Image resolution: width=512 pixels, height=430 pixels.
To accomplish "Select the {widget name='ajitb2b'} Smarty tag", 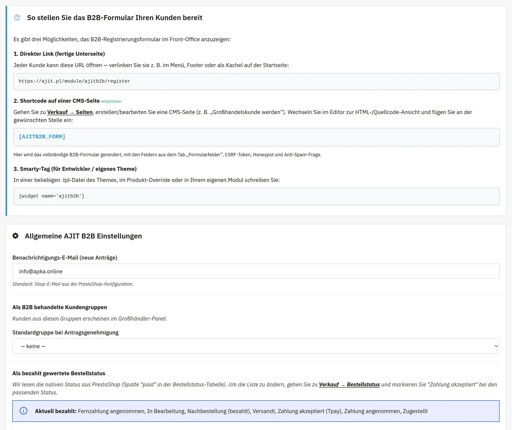I will 52,196.
